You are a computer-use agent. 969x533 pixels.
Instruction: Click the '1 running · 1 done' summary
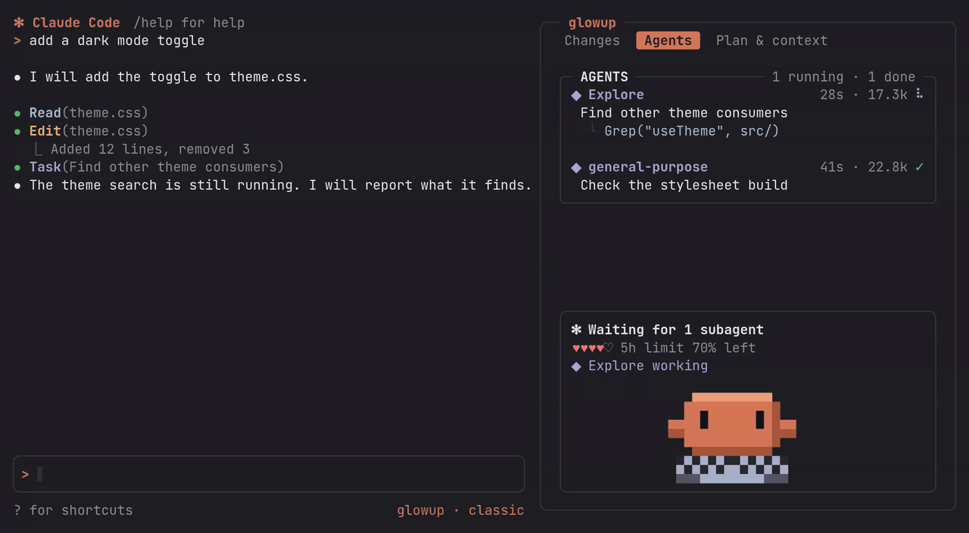(x=843, y=77)
